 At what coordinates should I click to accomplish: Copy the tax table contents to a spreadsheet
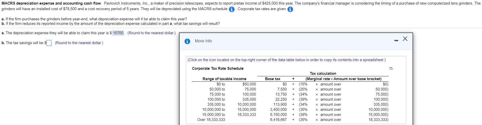point(391,68)
